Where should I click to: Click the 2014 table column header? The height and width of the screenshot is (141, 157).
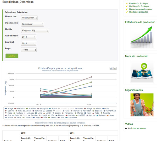point(93,133)
